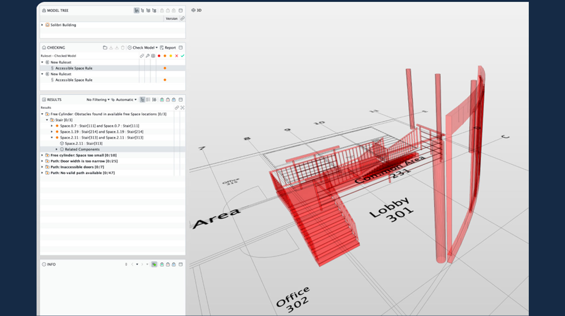Screen dimensions: 565x316
Task: Select the first Accessible Space Rule entry
Action: click(x=74, y=68)
